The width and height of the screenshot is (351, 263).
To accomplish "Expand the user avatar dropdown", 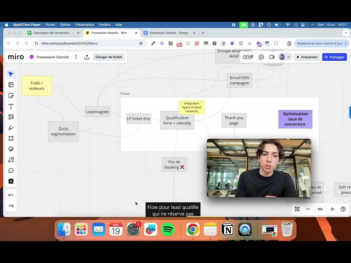I will coord(288,57).
